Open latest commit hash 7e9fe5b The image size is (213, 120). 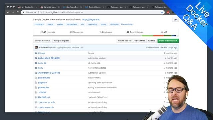point(163,47)
